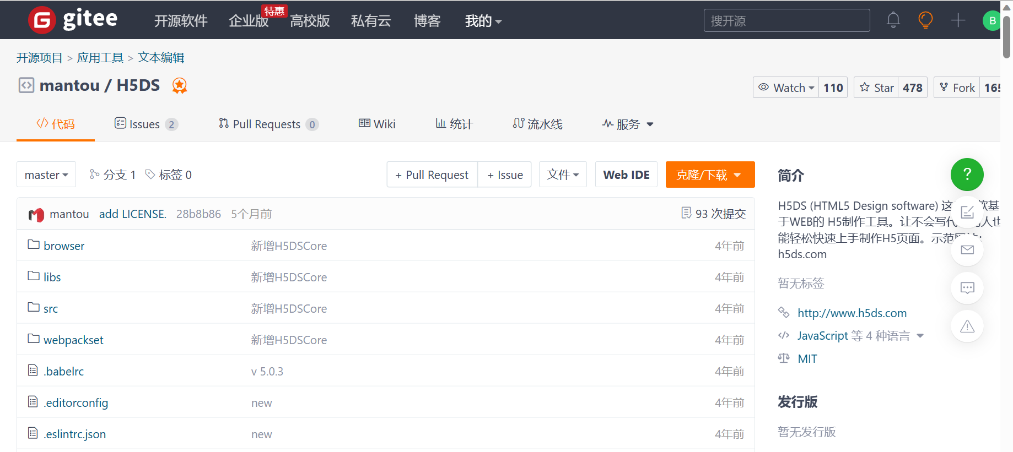Go to 文本编辑 breadcrumb

coord(161,57)
